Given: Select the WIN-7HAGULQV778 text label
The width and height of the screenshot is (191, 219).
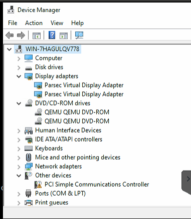Looking at the screenshot, I should 52,49.
